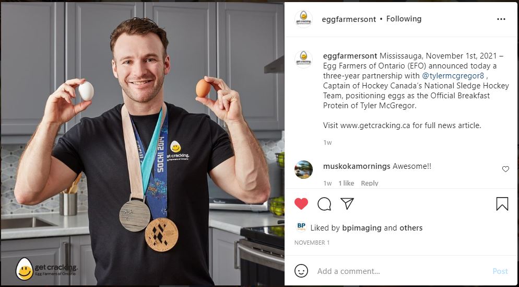Open @tylermcgregor8 mention link
This screenshot has height=287, width=519.
click(x=453, y=76)
